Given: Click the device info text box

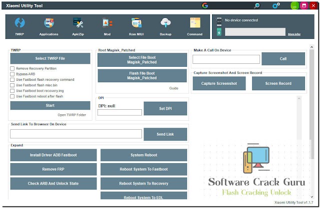Looking at the screenshot, I should (255, 32).
